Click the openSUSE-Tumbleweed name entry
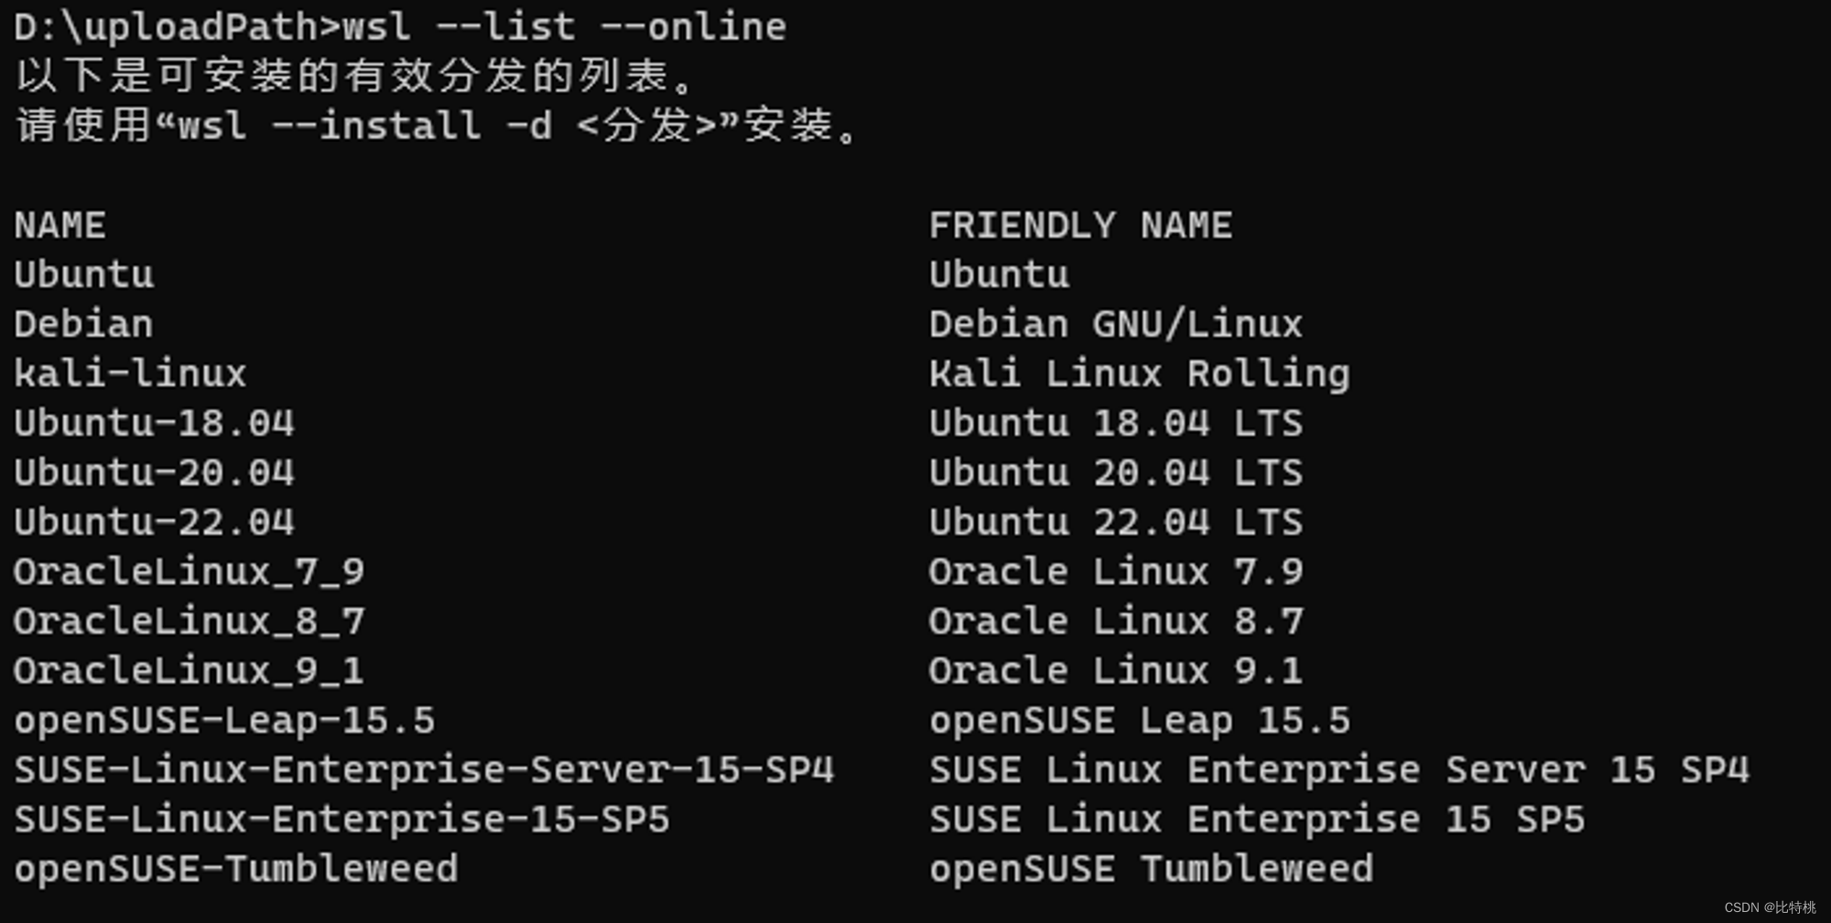 [x=236, y=869]
